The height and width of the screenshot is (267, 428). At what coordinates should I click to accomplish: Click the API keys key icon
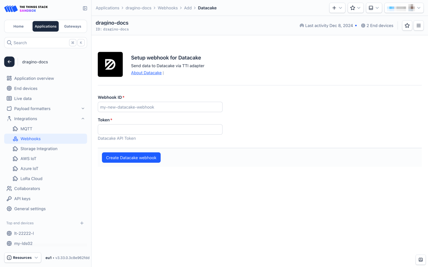pyautogui.click(x=9, y=199)
